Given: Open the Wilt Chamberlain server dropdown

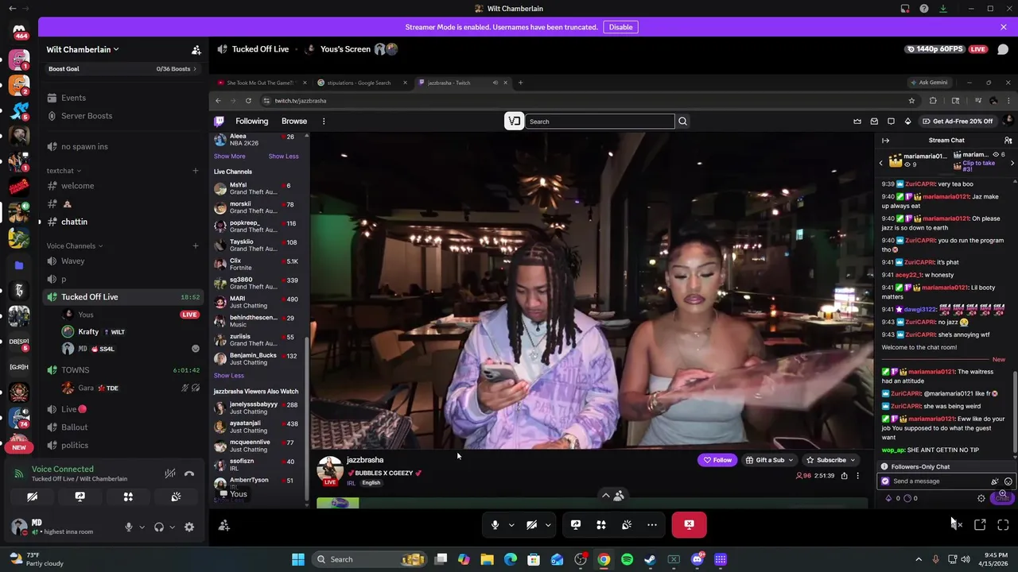Looking at the screenshot, I should 83,49.
